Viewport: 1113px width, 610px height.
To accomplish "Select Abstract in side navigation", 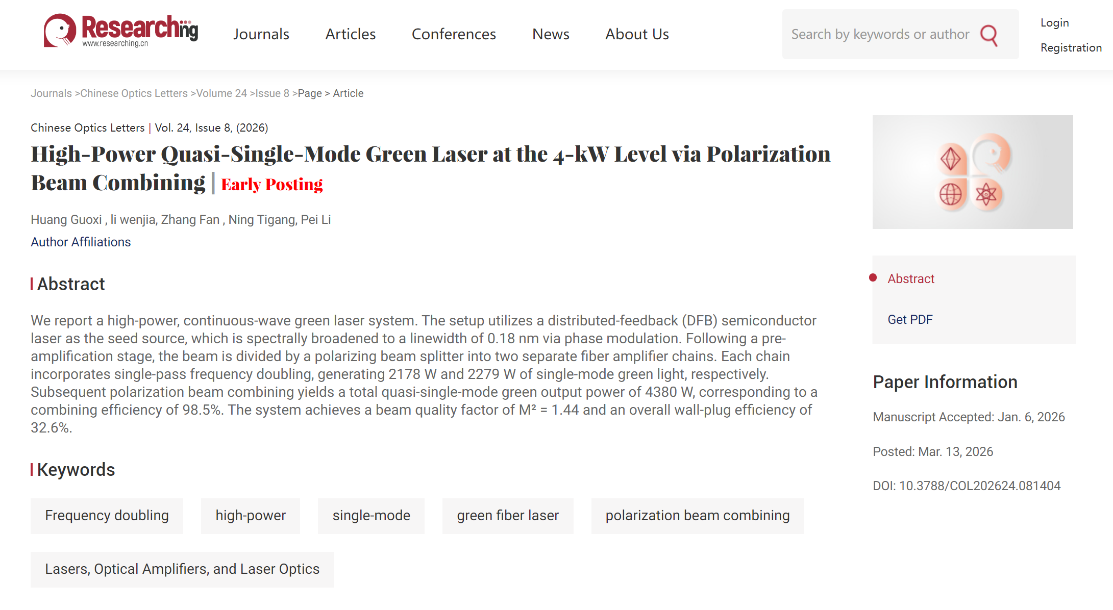I will (910, 279).
